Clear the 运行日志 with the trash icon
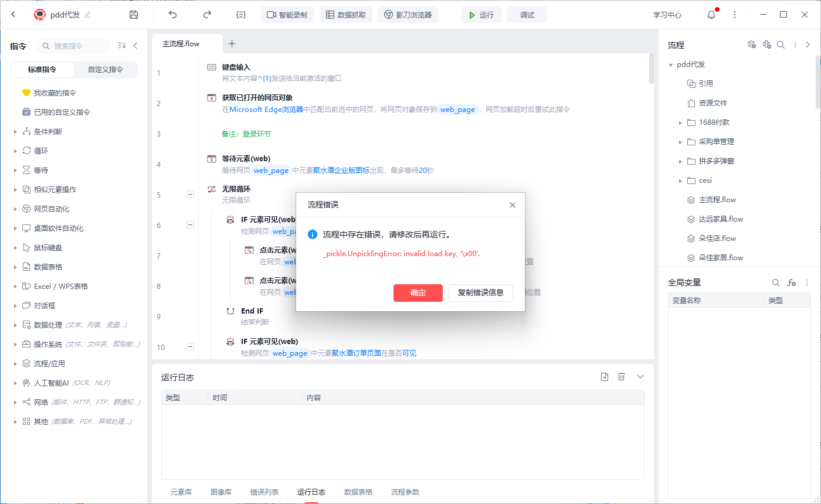 [622, 377]
